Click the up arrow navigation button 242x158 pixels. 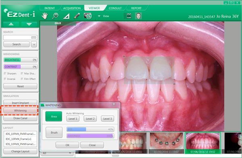click(11, 24)
